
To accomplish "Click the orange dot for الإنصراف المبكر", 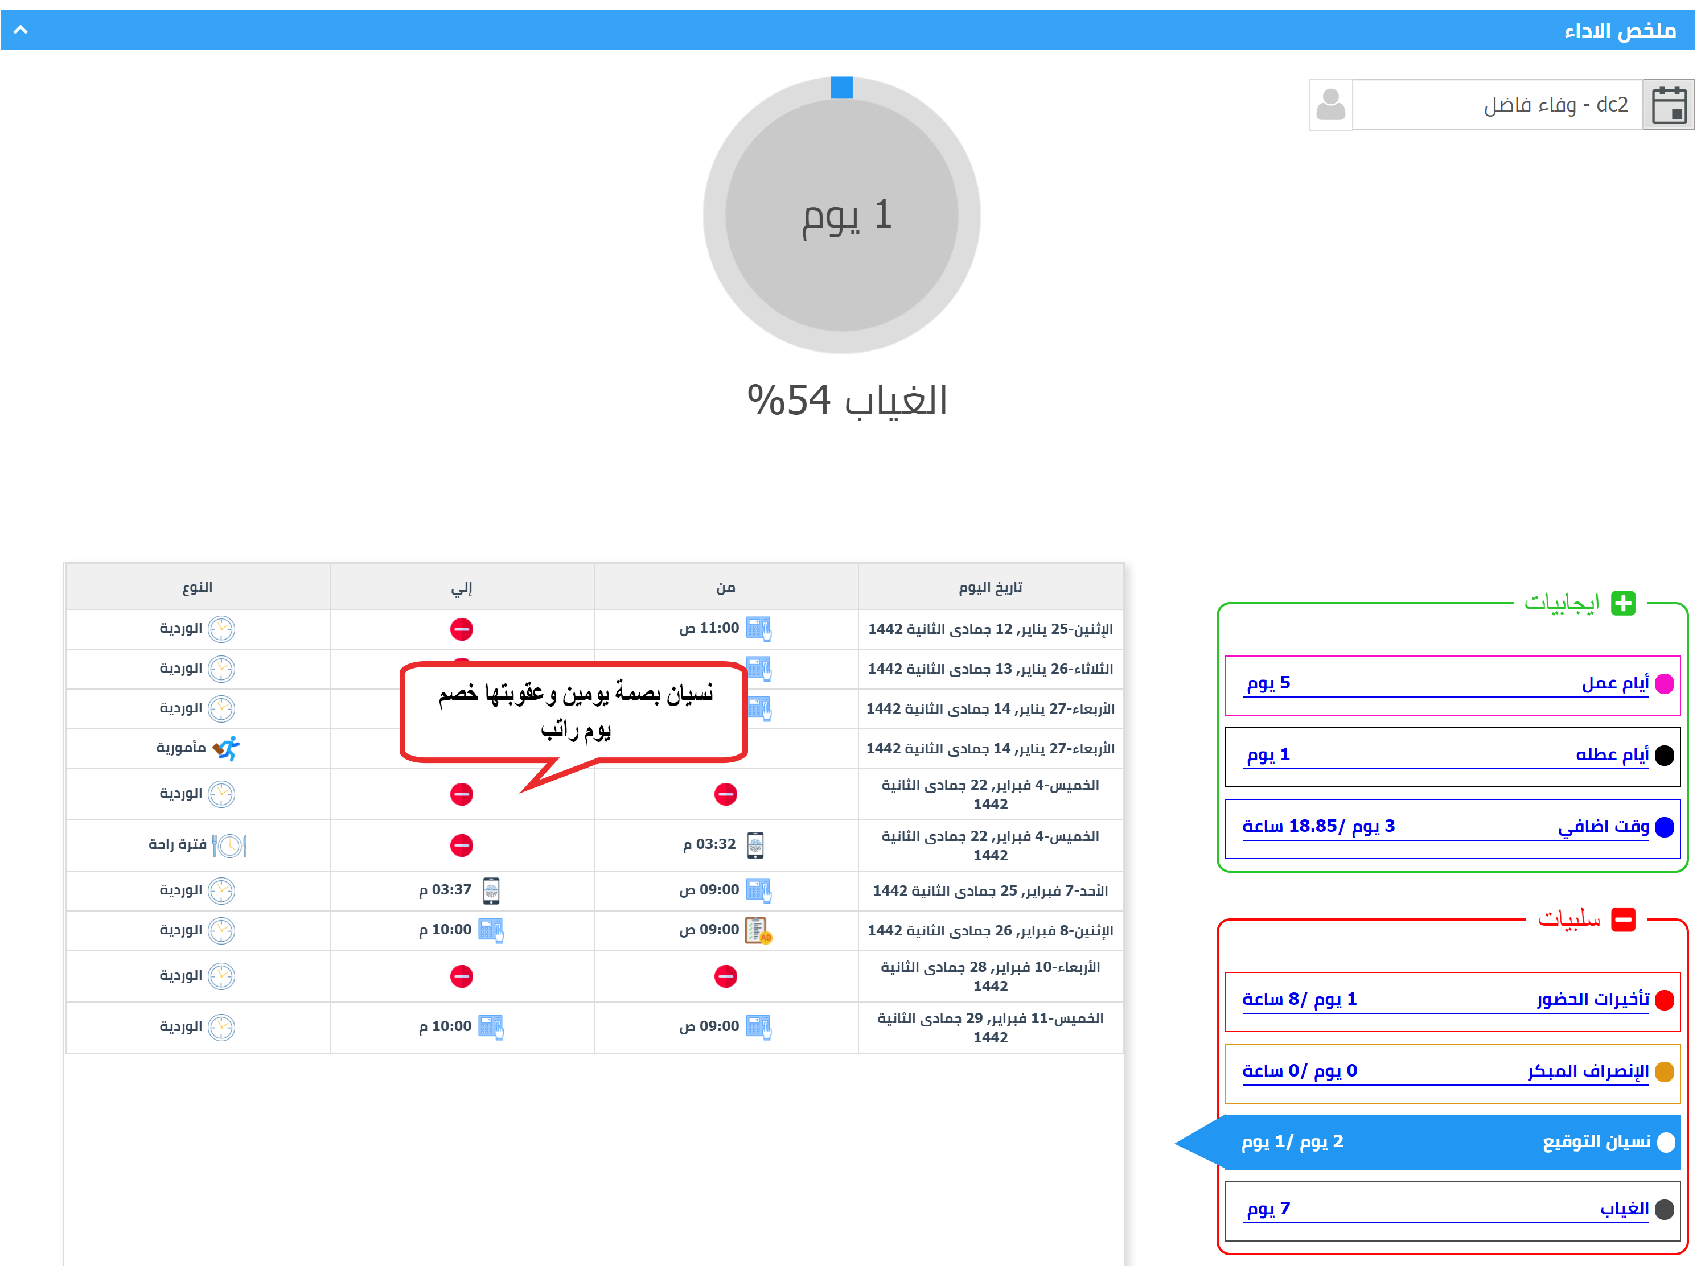I will [x=1663, y=1071].
